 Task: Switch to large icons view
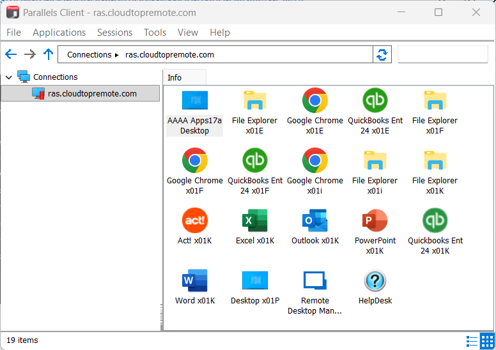click(487, 340)
